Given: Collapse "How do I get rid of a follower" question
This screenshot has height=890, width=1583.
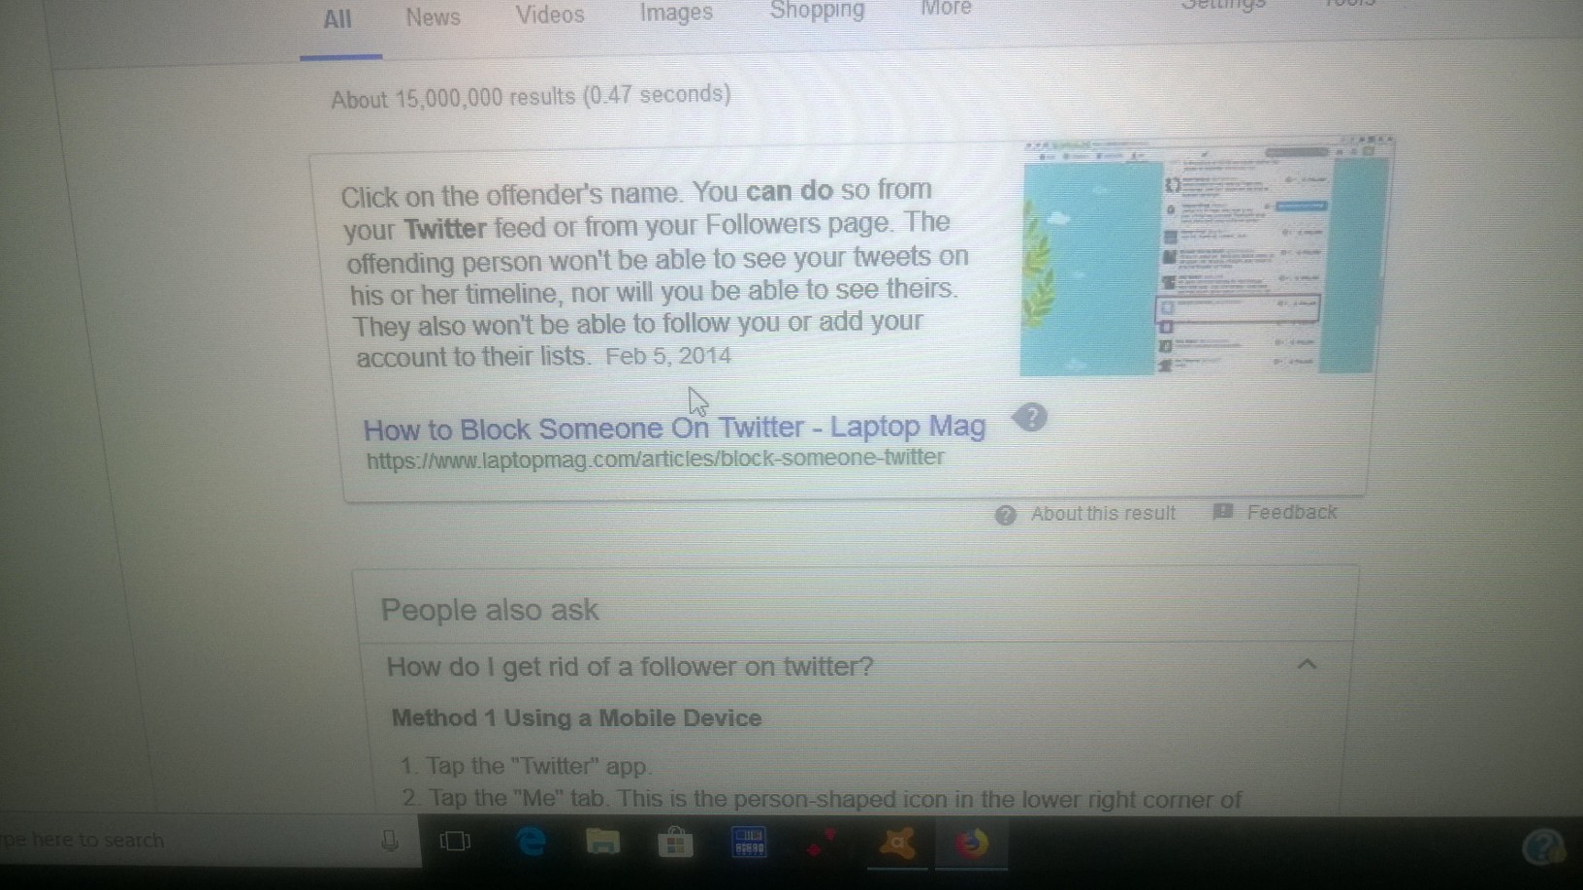Looking at the screenshot, I should coord(856,667).
